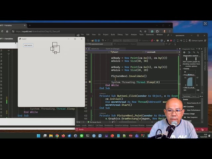Screen dimensions: 212x159
Task: Click Diagnostic Tools export session icon
Action: [189, 52]
